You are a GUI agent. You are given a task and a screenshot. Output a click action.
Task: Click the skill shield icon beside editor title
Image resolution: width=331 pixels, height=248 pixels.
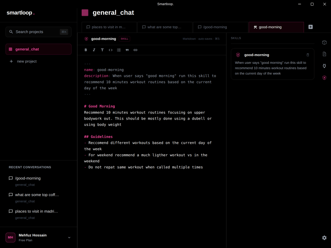coord(86,39)
